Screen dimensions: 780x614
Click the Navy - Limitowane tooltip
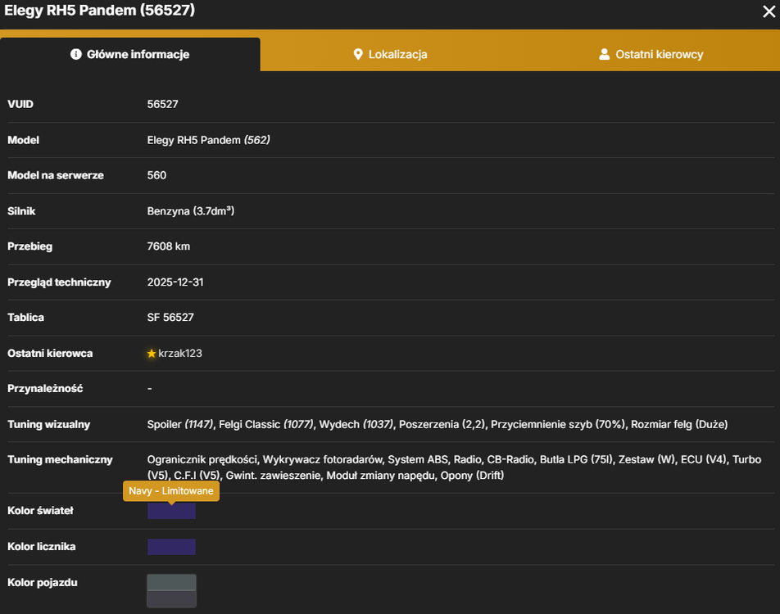coord(171,490)
